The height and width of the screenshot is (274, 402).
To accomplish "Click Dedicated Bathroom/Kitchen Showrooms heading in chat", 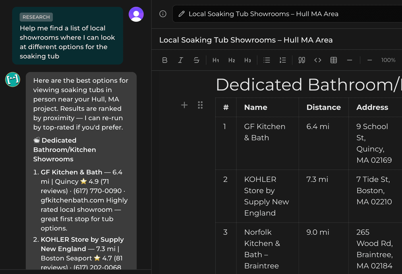I will coord(65,149).
